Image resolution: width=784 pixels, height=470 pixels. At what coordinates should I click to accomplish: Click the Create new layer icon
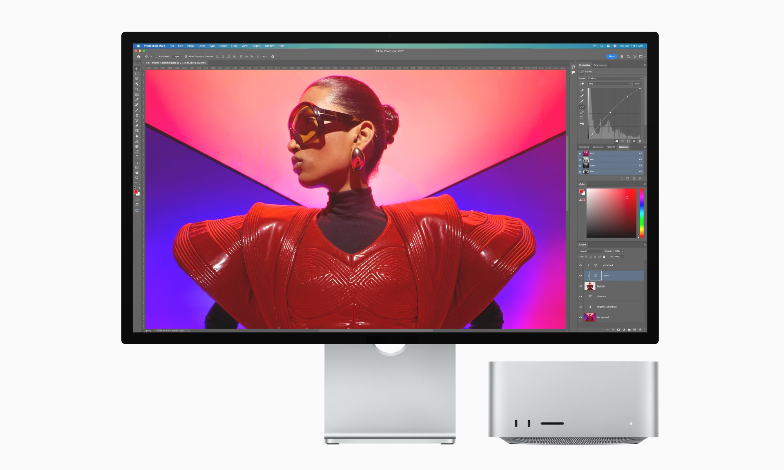pyautogui.click(x=635, y=329)
